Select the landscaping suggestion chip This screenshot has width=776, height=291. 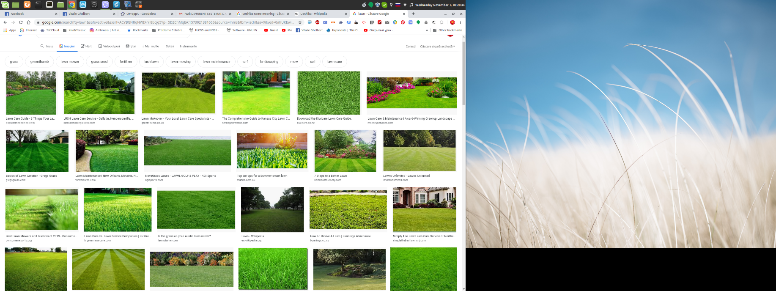(269, 62)
